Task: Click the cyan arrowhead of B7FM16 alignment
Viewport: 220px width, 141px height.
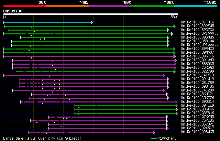Action: [x=92, y=22]
